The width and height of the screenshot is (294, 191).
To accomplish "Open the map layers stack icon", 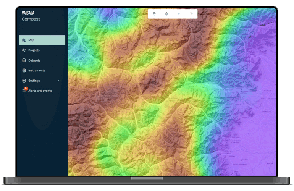I will point(166,14).
